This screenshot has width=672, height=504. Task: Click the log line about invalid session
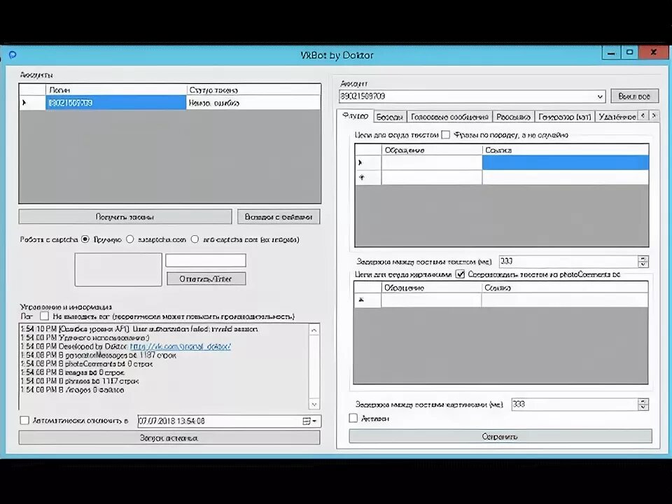coord(140,329)
